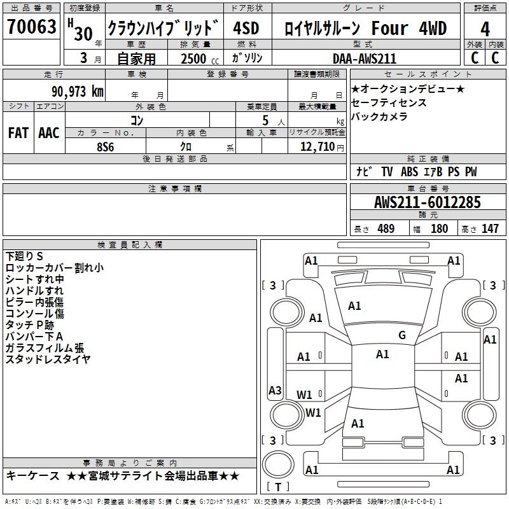This screenshot has height=509, width=509.
Task: Click the shift type FAT
Action: [18, 133]
